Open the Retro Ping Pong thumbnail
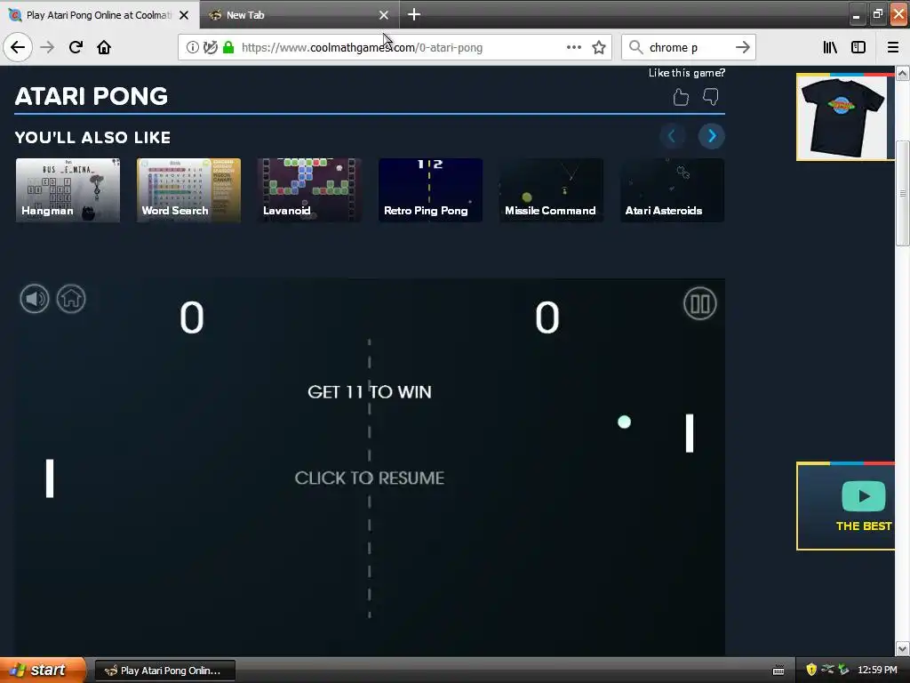 point(430,190)
